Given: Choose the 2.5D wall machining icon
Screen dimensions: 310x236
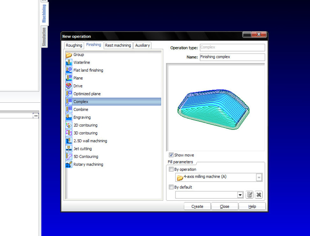Looking at the screenshot, I should click(x=69, y=141).
